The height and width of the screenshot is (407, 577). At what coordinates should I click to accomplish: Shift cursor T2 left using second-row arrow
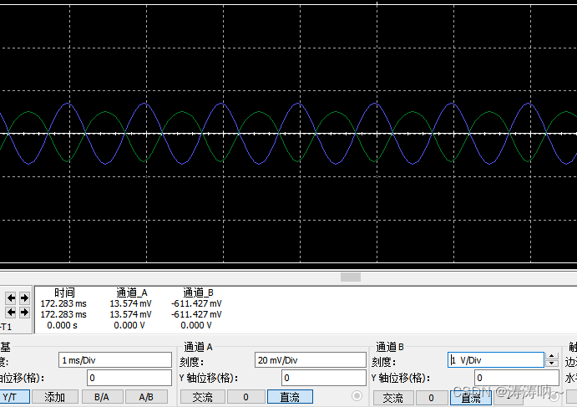click(x=12, y=313)
